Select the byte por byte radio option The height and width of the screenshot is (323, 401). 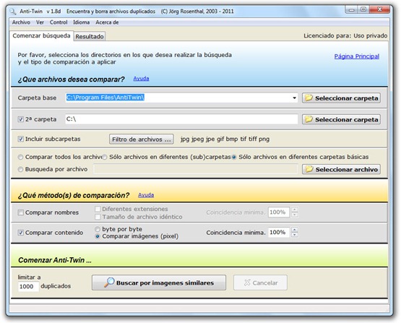(x=98, y=229)
